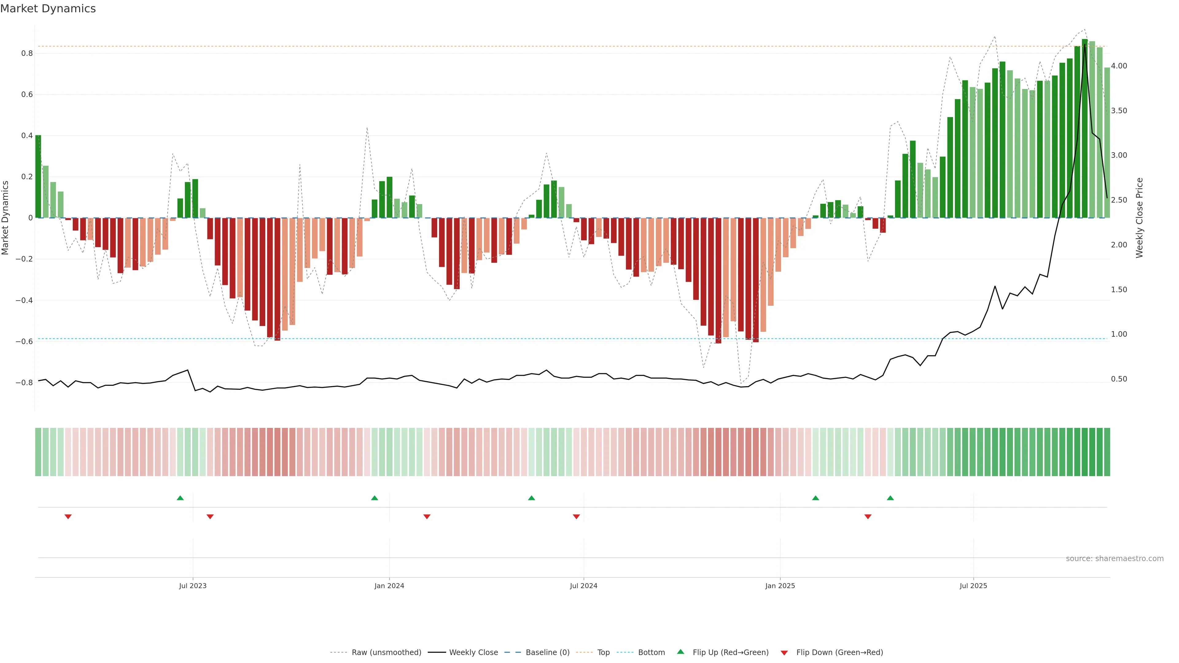
Task: Click the first green flip-up triangle near Jul 2023
Action: [x=180, y=498]
